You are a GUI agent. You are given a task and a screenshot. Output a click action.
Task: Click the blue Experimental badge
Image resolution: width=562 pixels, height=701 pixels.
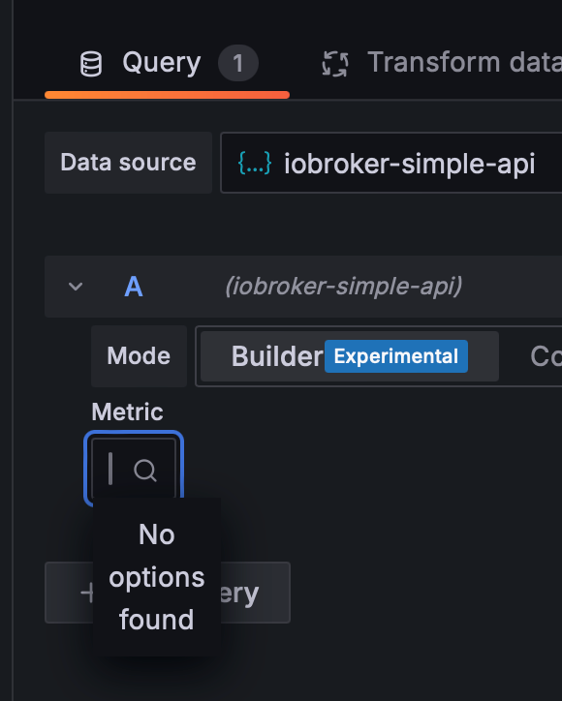396,356
